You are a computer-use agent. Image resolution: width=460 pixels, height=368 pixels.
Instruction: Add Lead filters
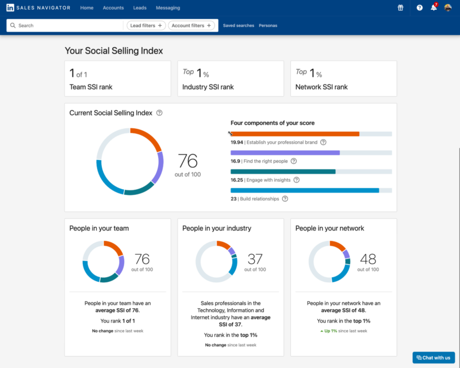click(x=146, y=25)
